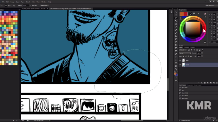Click the Screen Mode icon

pos(176,81)
